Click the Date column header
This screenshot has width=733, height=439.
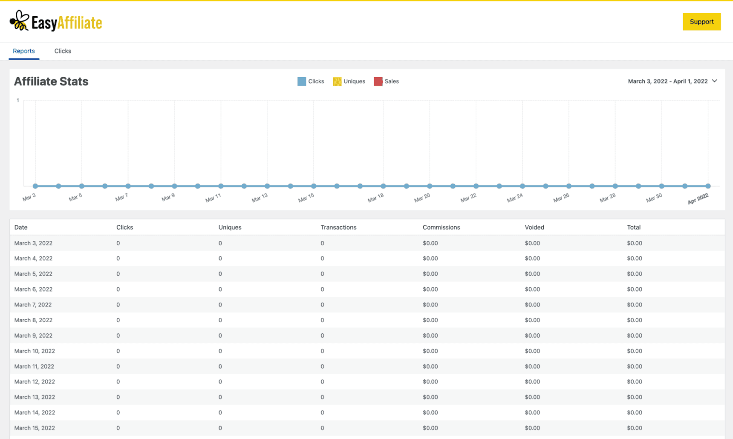click(21, 228)
